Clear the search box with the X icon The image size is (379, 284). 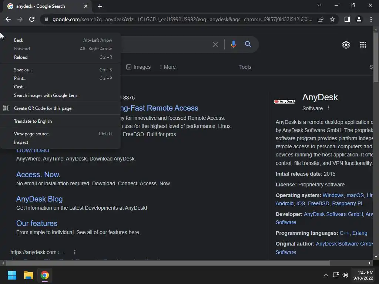tap(215, 44)
